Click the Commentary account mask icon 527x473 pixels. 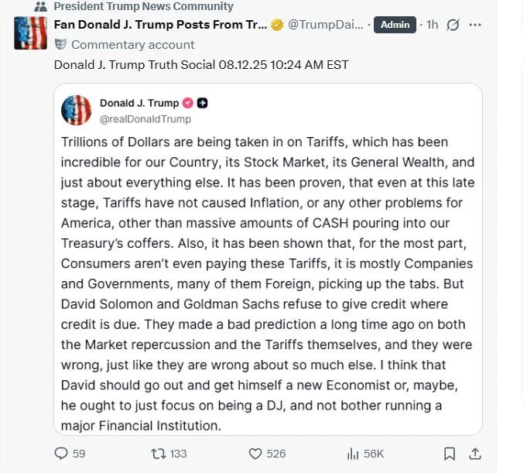click(60, 44)
